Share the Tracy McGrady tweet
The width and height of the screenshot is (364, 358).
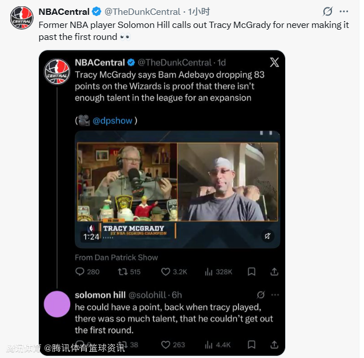274,272
